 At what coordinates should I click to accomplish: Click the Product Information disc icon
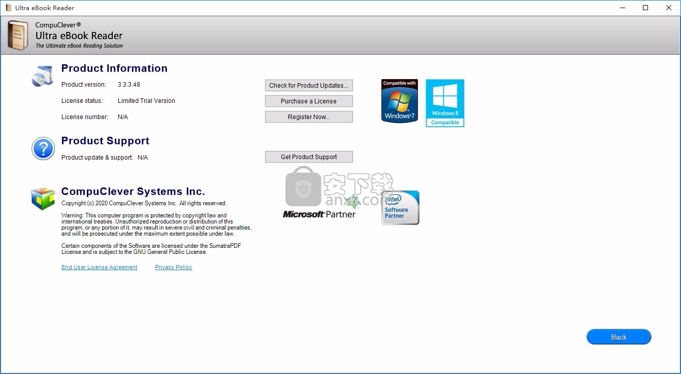42,76
